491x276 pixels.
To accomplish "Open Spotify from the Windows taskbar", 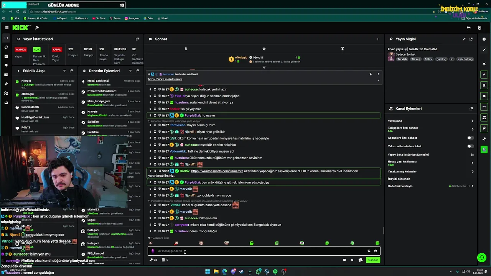I will tap(275, 271).
